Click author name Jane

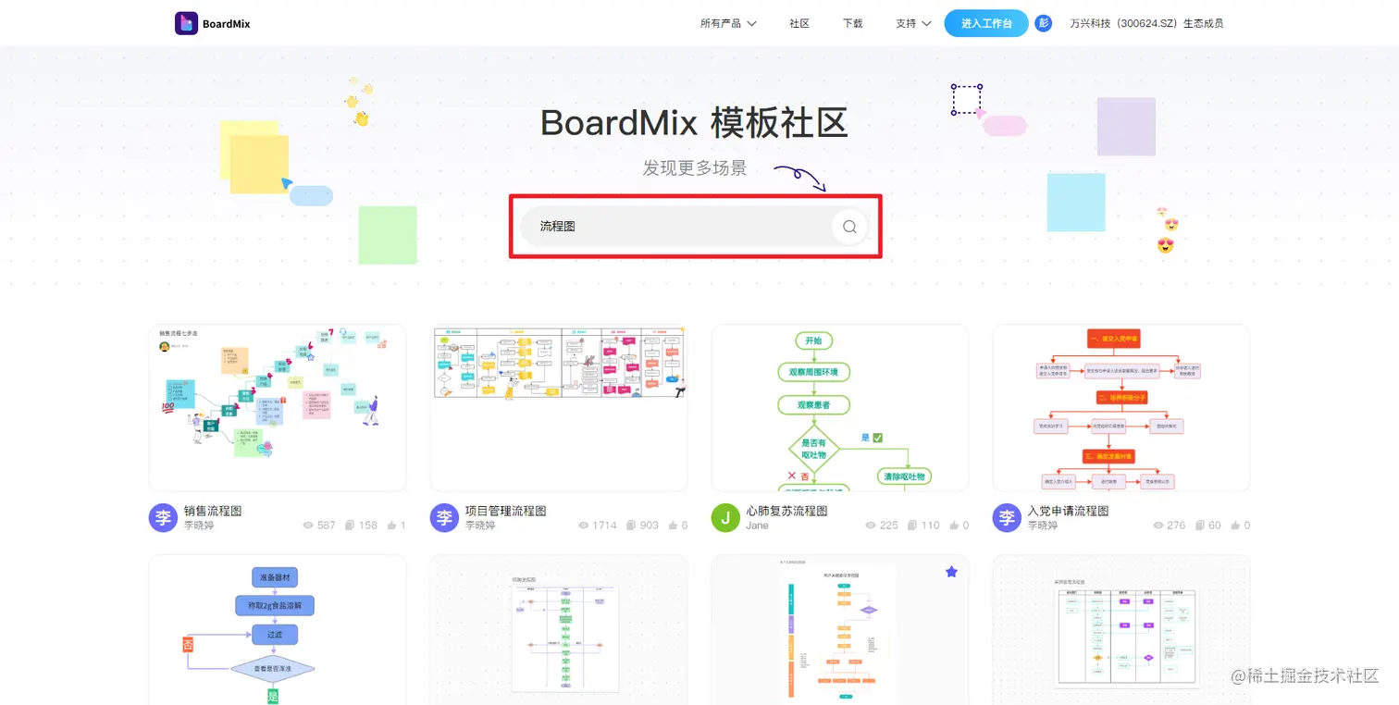pyautogui.click(x=758, y=526)
